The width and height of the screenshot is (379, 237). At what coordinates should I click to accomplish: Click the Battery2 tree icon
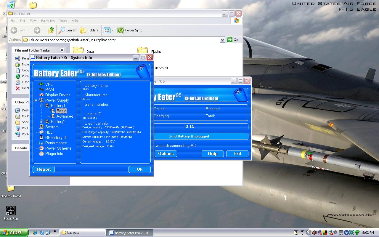47,122
